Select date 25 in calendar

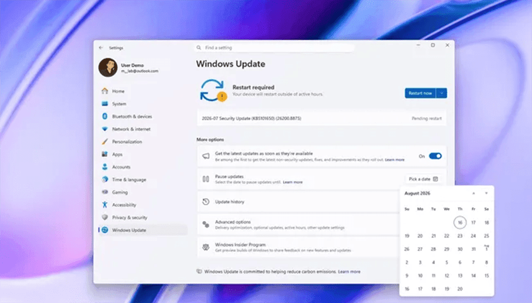tap(486, 236)
